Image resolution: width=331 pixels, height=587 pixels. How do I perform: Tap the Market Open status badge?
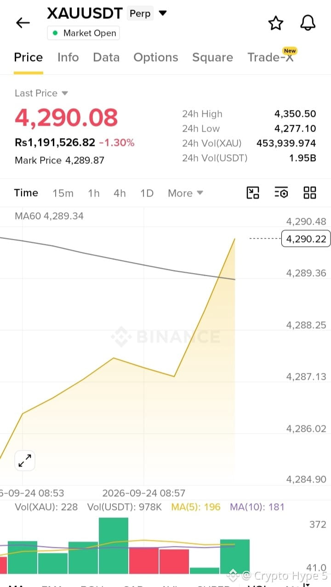tap(83, 33)
